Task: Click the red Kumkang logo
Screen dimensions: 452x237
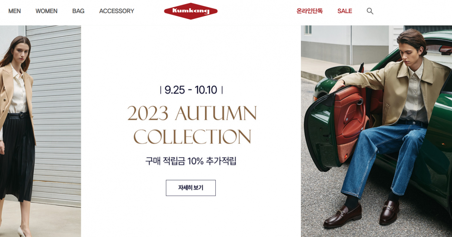Action: [x=191, y=11]
